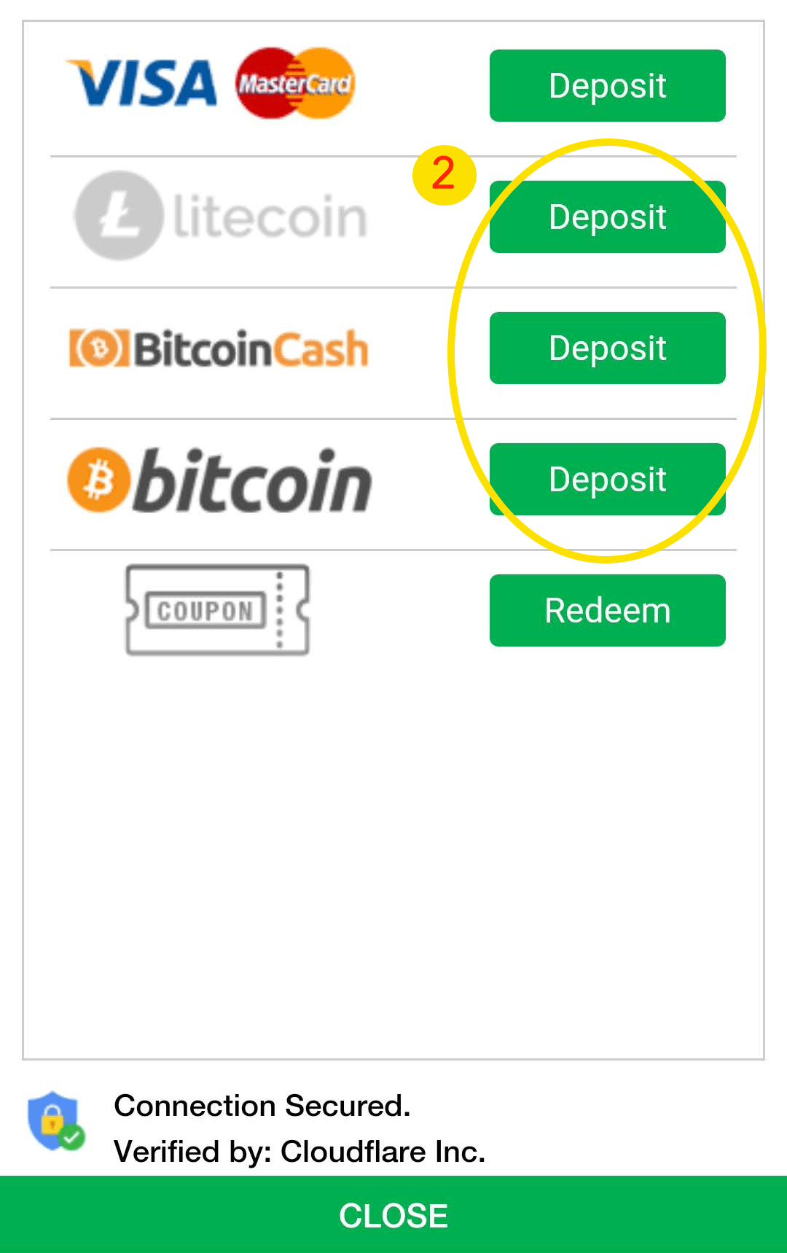Click the grey Litecoin coin icon
Viewport: 787px width, 1253px height.
pyautogui.click(x=119, y=216)
